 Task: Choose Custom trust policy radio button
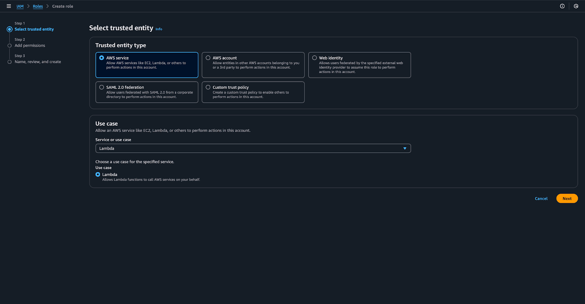click(208, 87)
